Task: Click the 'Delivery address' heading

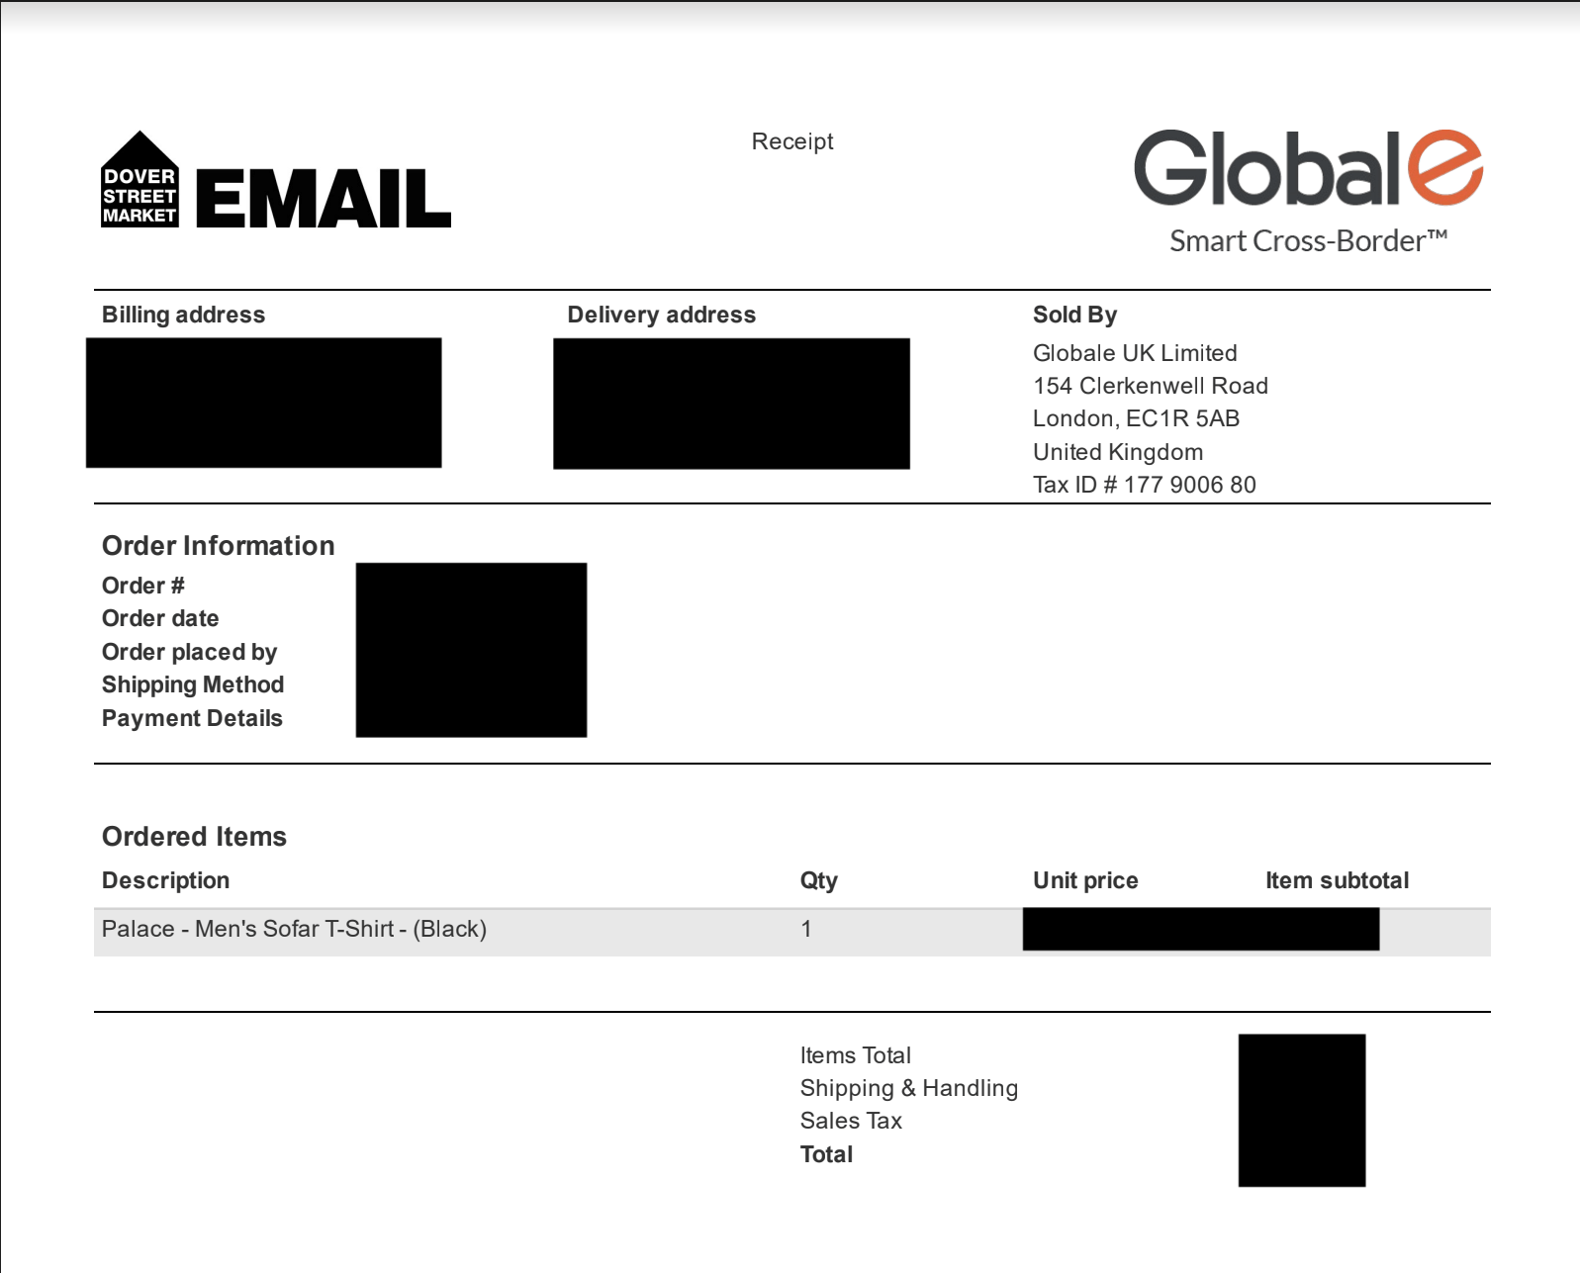Action: [x=662, y=315]
